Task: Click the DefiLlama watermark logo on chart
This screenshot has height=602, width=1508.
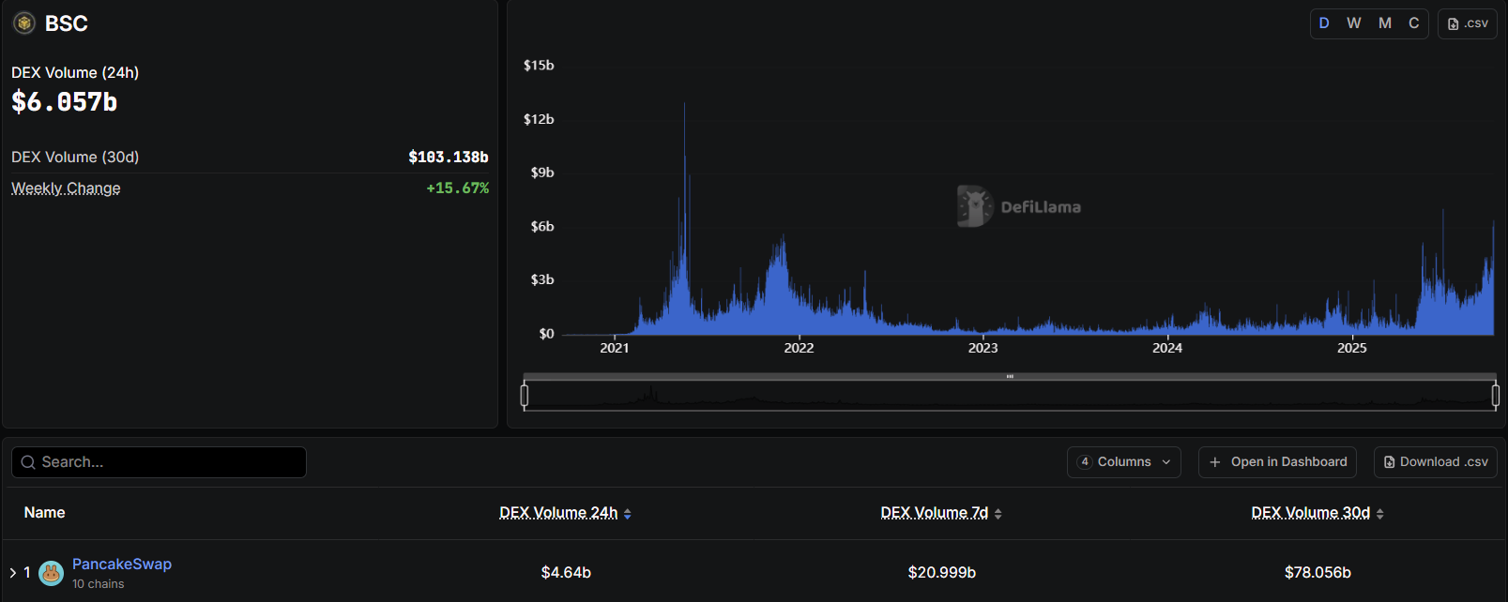Action: [974, 206]
